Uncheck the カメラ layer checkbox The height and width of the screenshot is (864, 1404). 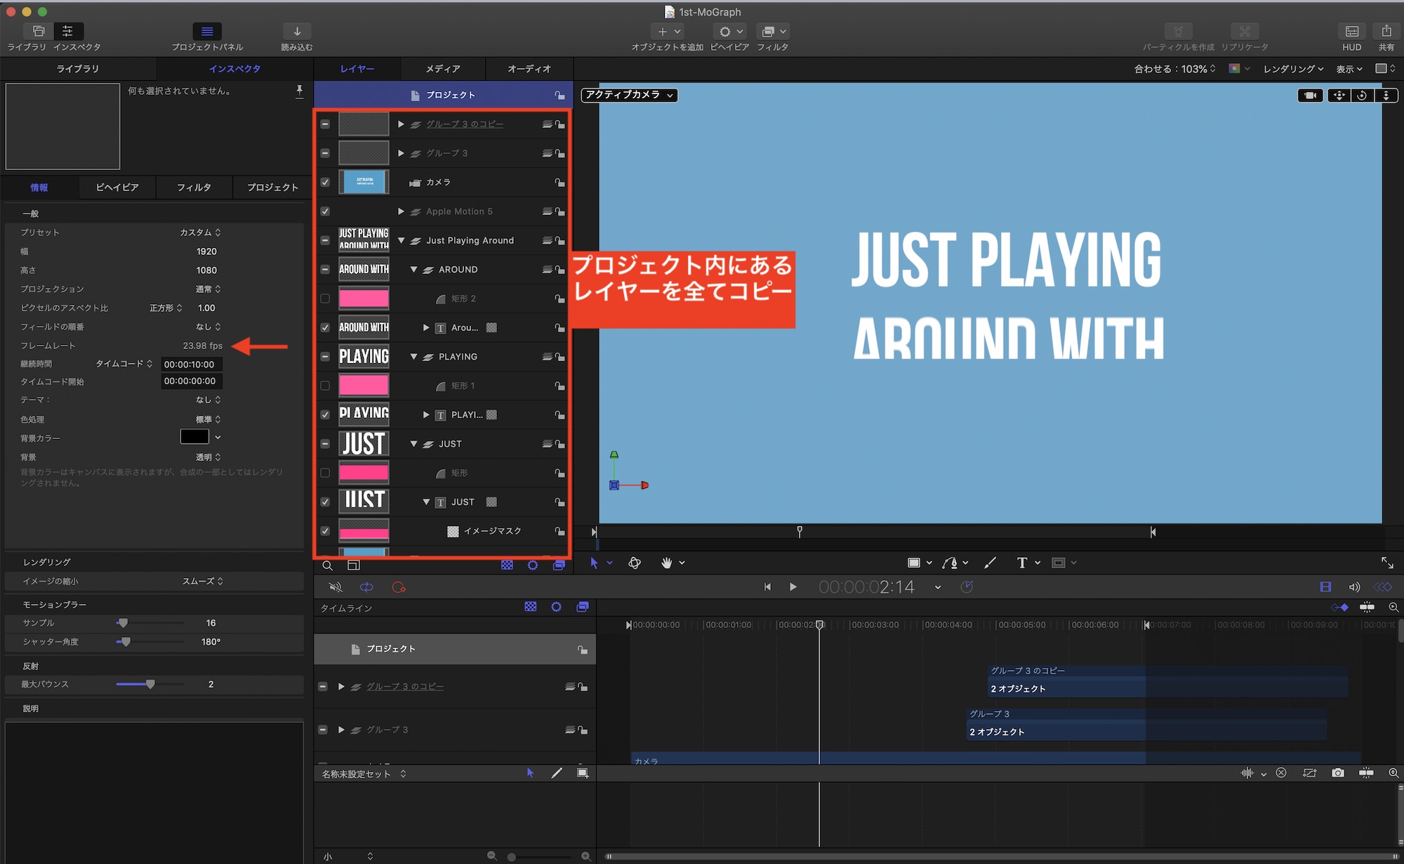(325, 183)
